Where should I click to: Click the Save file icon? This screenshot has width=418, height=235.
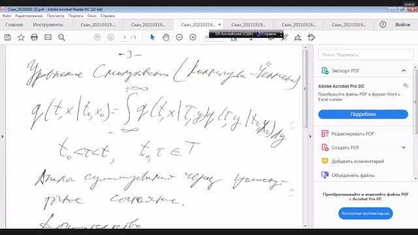click(x=8, y=37)
